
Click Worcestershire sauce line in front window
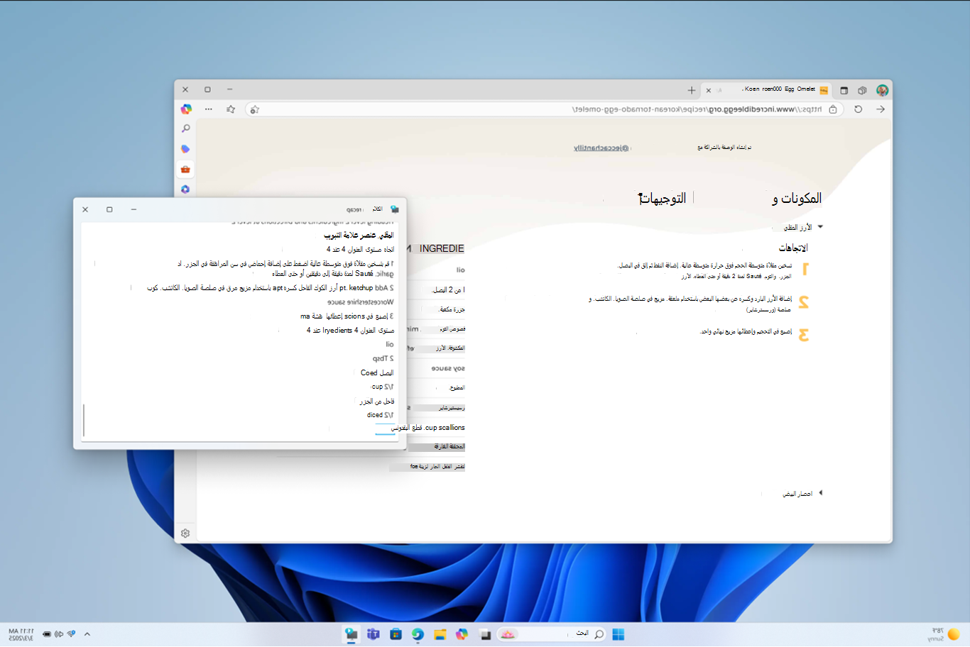tap(360, 302)
